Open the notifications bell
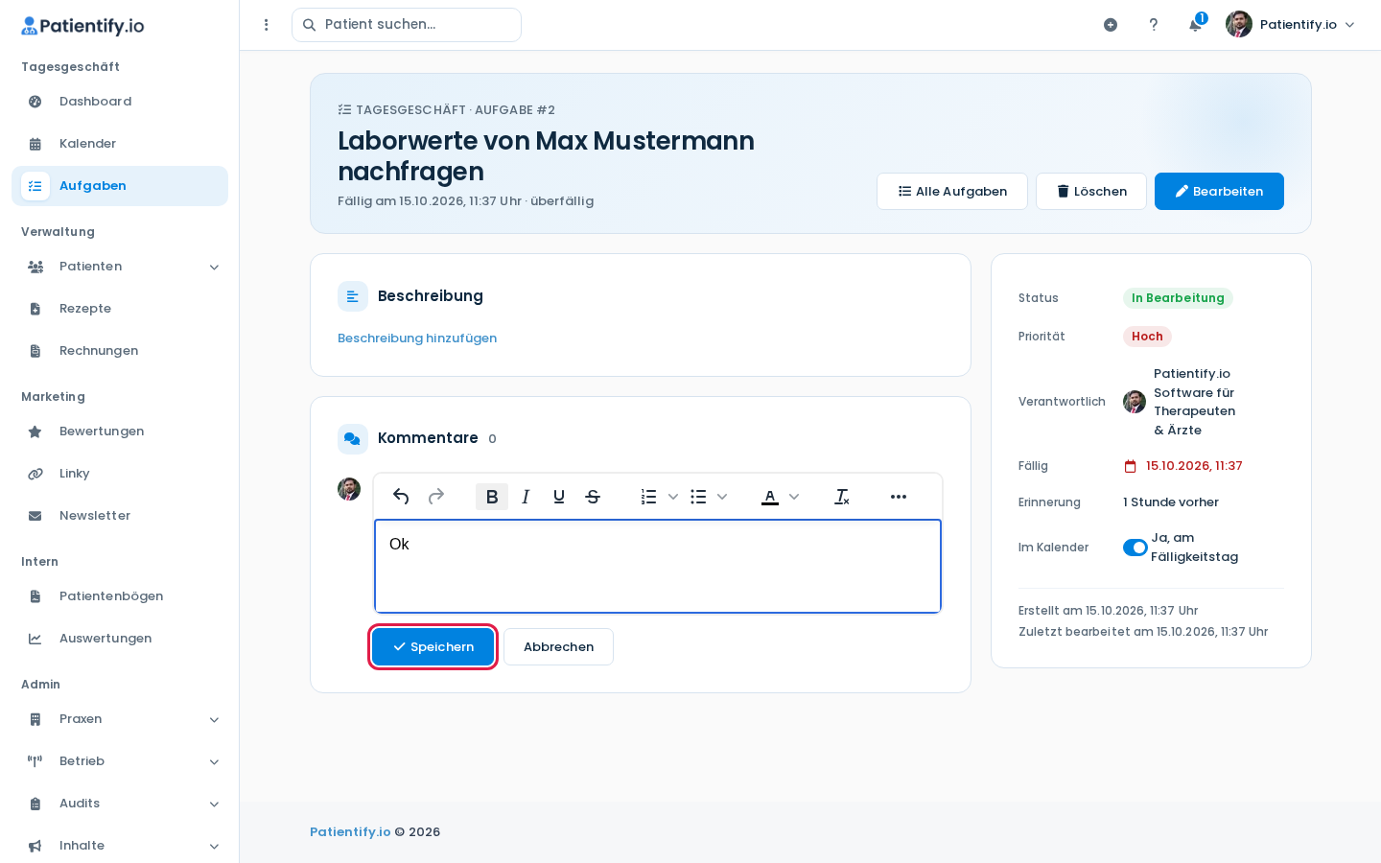This screenshot has height=863, width=1381. point(1195,25)
